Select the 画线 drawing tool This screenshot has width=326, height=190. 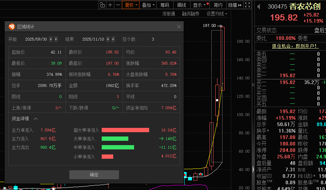coord(182,5)
